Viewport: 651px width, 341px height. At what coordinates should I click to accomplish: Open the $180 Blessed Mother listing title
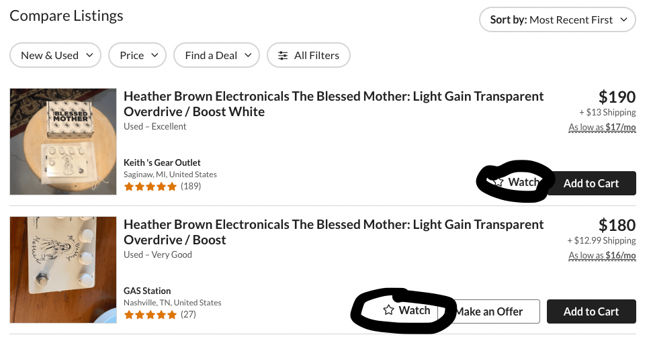[333, 232]
